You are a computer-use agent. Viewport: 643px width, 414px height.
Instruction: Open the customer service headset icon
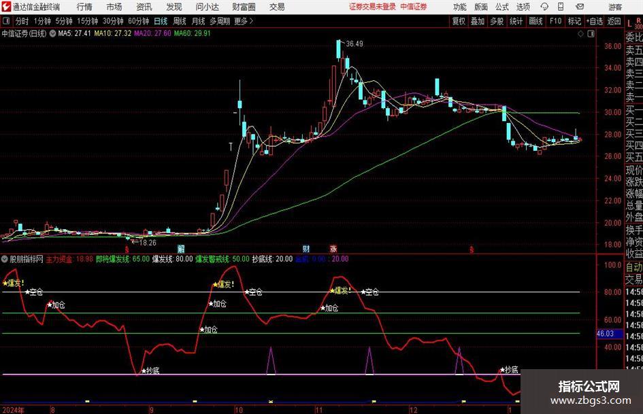point(544,7)
